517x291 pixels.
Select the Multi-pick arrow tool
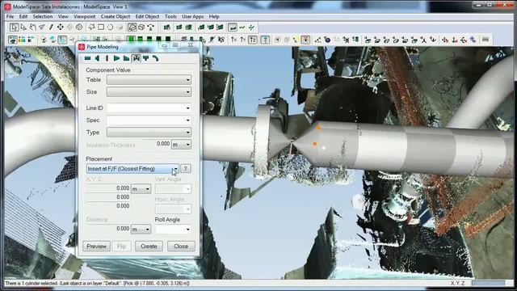pyautogui.click(x=23, y=27)
